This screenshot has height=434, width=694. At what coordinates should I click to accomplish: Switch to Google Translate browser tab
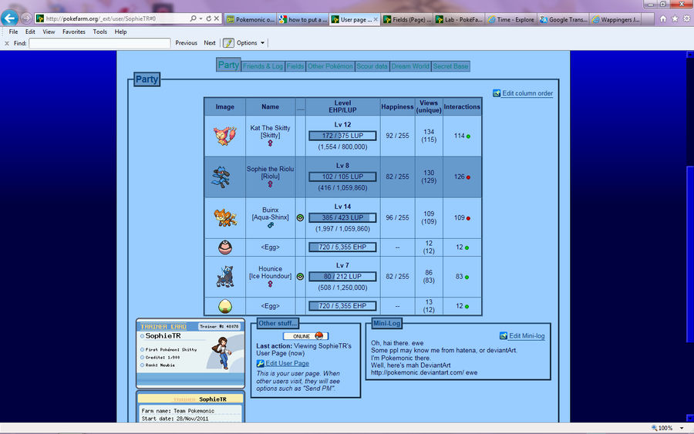[564, 19]
